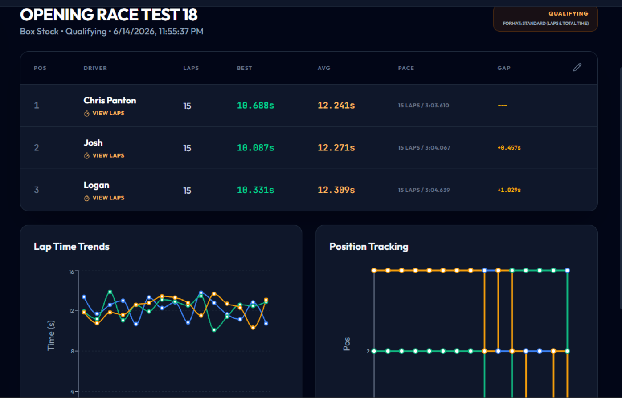Click average time 12.271s

tap(336, 148)
